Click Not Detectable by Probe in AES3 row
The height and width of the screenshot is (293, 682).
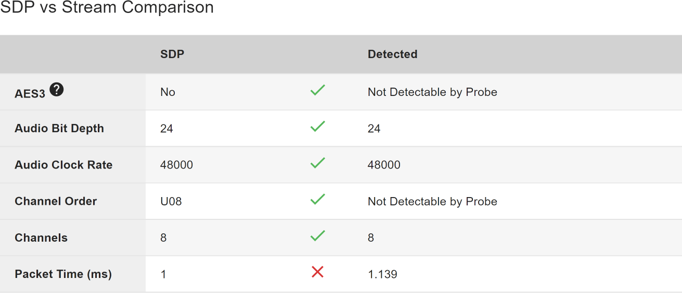[x=432, y=92]
